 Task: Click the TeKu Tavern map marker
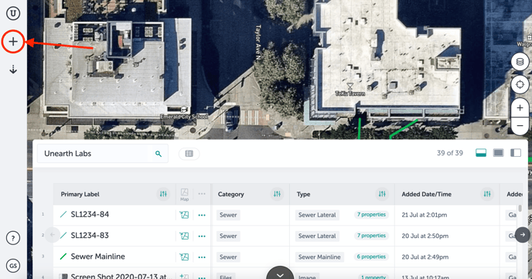click(x=350, y=87)
